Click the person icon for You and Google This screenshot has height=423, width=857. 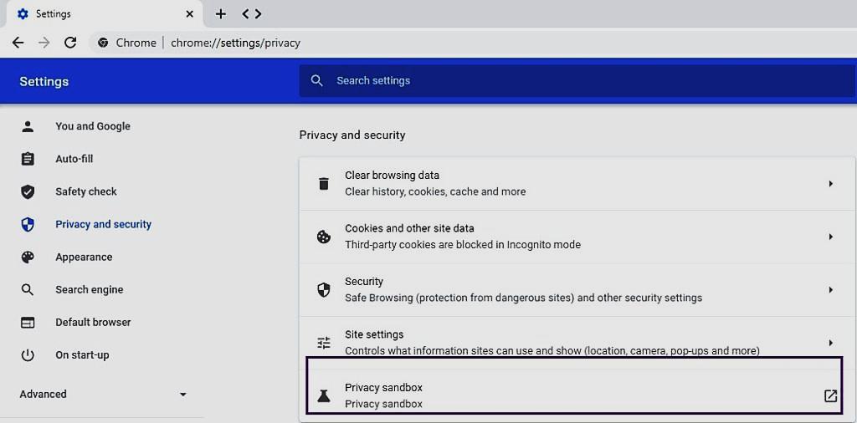(28, 126)
